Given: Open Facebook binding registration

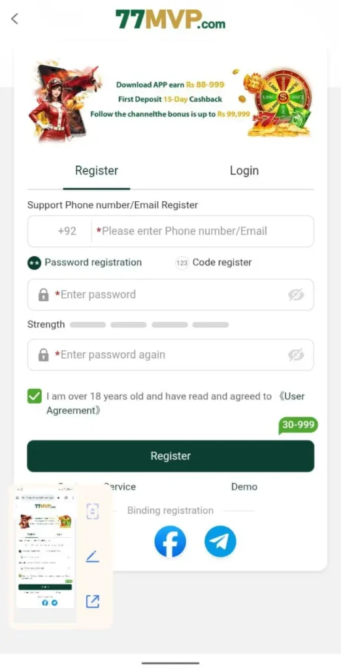Looking at the screenshot, I should (x=170, y=541).
